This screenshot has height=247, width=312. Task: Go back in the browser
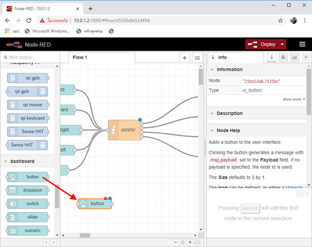[x=8, y=20]
